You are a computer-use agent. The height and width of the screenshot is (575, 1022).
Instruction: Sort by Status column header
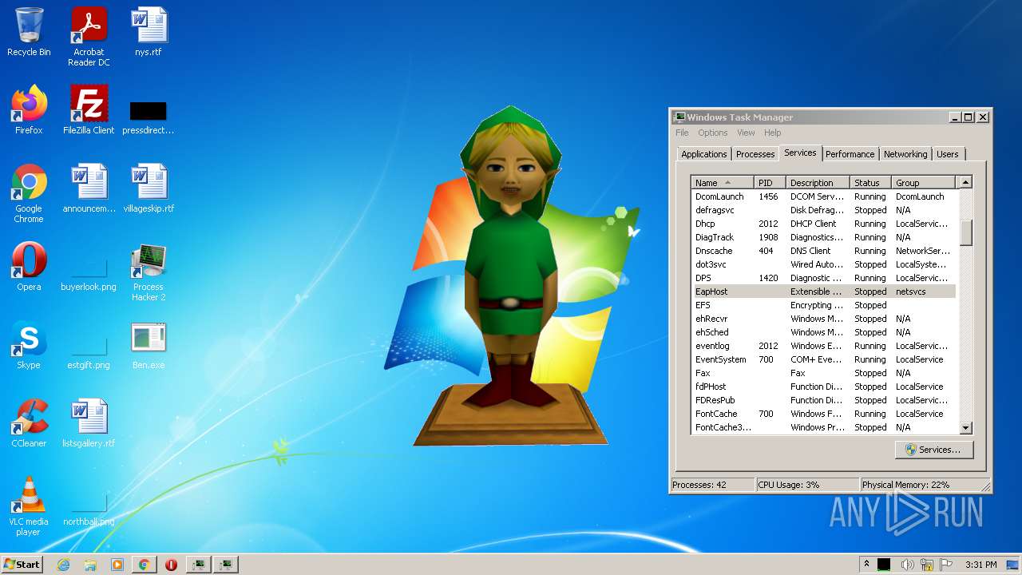click(870, 183)
